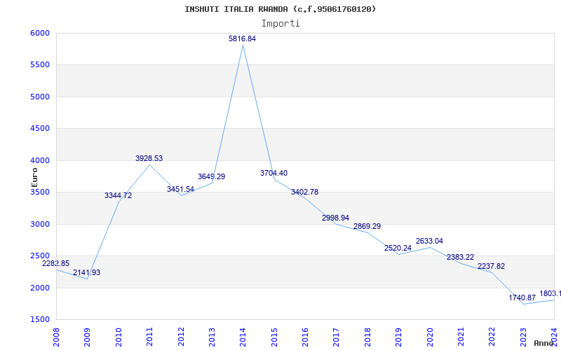Click the 2018 year axis label
Screen dimensions: 561x350
tap(367, 337)
